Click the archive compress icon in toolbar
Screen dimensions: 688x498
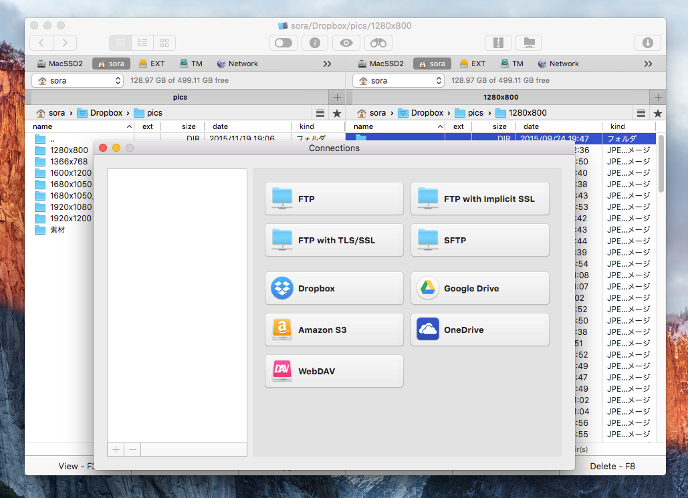[497, 43]
